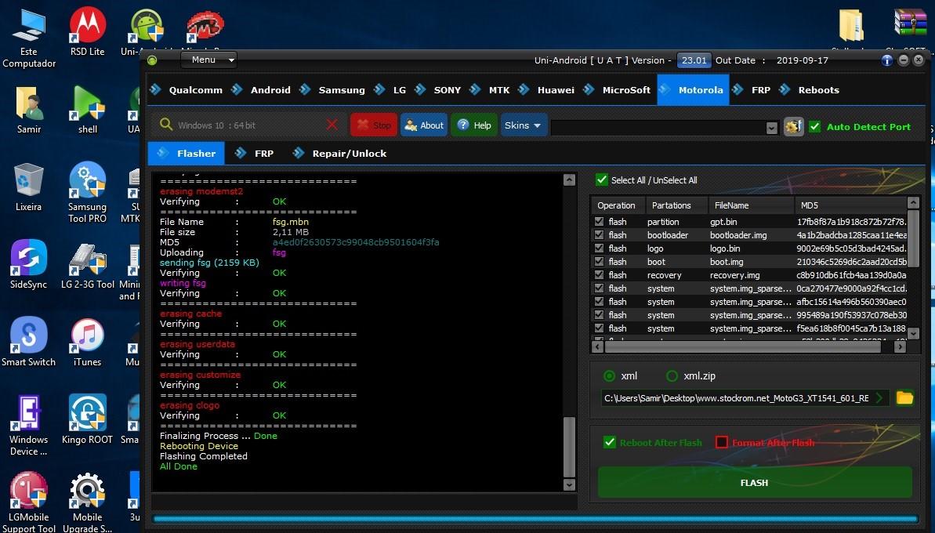Launch LG 2-3G Tool shortcut
Viewport: 935px width, 533px height.
(88, 265)
